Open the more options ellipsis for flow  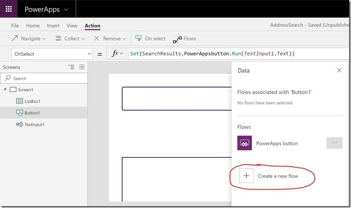pos(334,143)
